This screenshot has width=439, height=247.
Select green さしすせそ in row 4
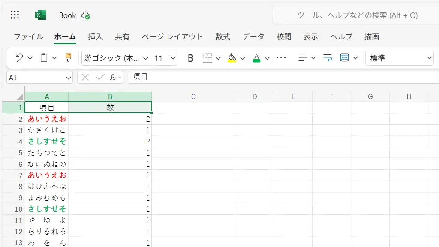(x=47, y=142)
